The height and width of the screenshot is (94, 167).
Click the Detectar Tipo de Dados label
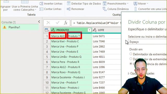(x=86, y=4)
